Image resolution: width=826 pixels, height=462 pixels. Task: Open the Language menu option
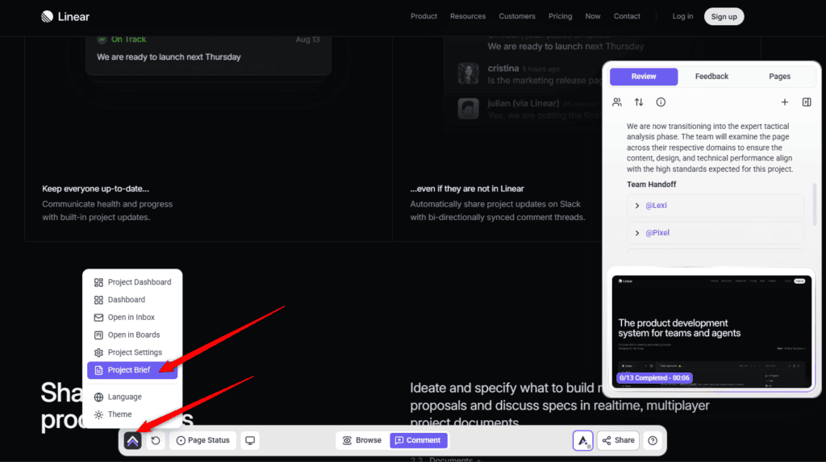[132, 397]
